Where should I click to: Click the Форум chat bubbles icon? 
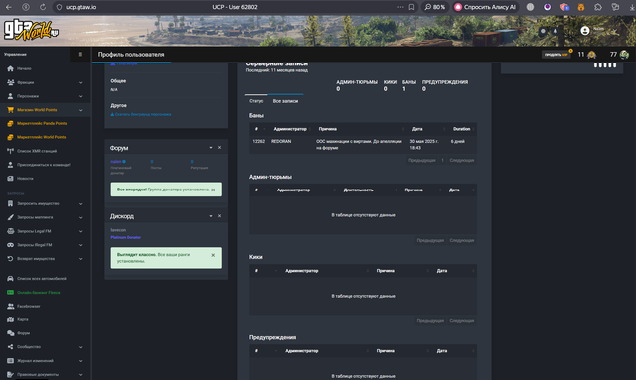pyautogui.click(x=10, y=333)
